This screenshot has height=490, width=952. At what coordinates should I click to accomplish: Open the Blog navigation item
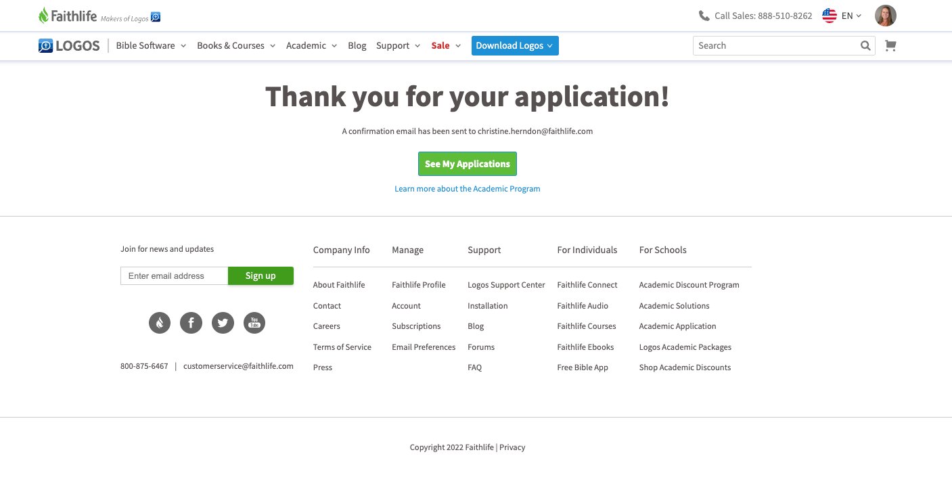tap(357, 46)
